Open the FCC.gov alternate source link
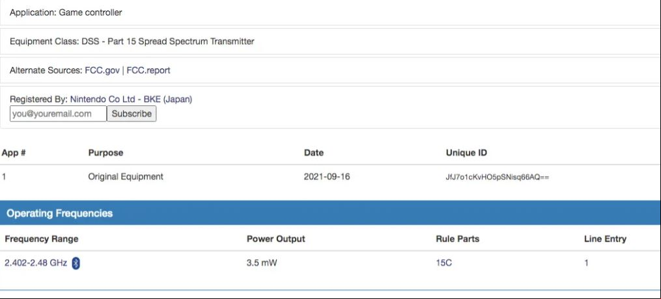 pos(102,70)
